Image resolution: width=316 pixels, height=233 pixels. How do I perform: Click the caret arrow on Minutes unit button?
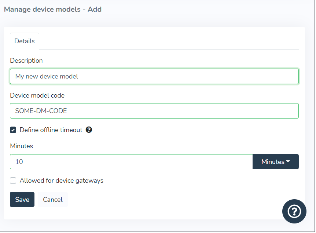(x=288, y=162)
